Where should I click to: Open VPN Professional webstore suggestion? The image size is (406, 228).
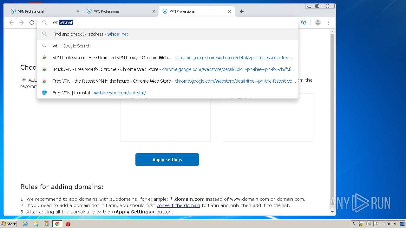tap(167, 58)
